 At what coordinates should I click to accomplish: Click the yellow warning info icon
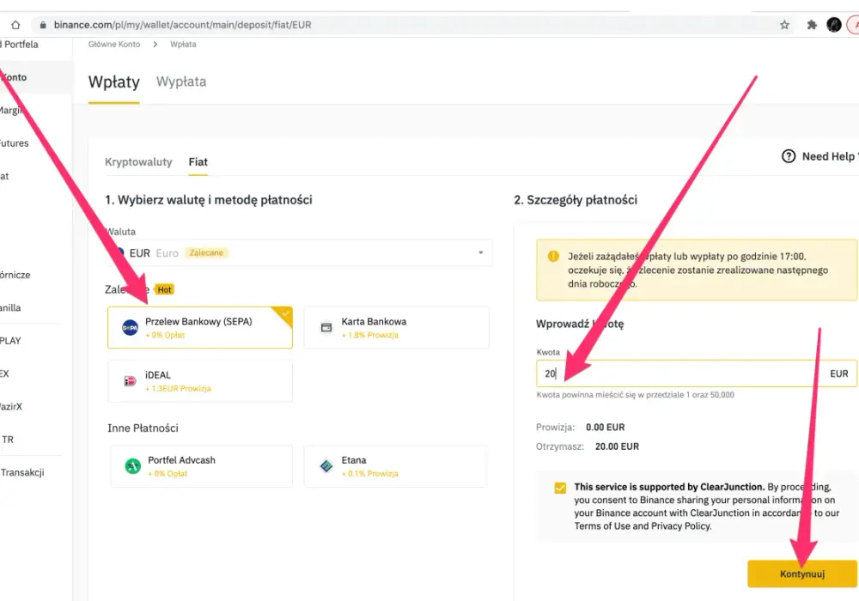tap(553, 256)
